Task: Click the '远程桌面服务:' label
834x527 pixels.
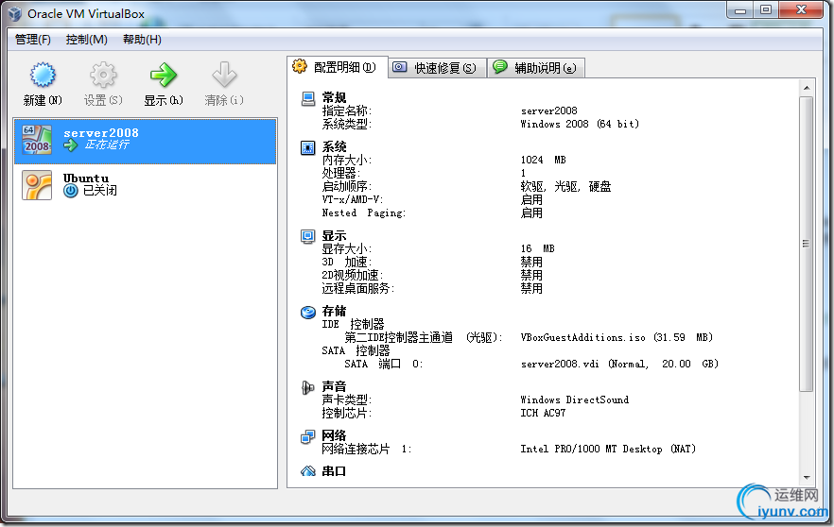Action: pos(358,288)
